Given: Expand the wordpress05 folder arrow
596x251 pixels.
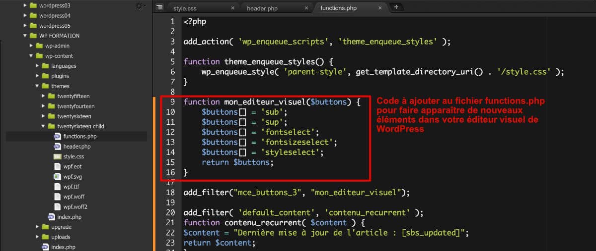Looking at the screenshot, I should [x=25, y=25].
